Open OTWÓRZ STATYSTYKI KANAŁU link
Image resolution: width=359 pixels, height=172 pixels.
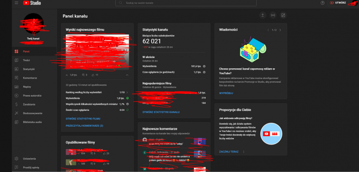pyautogui.click(x=161, y=112)
